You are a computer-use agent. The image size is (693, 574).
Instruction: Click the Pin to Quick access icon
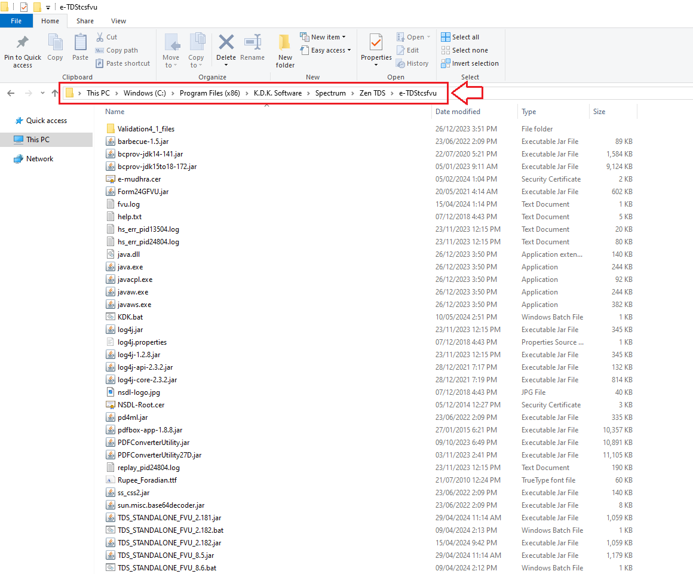pyautogui.click(x=22, y=42)
